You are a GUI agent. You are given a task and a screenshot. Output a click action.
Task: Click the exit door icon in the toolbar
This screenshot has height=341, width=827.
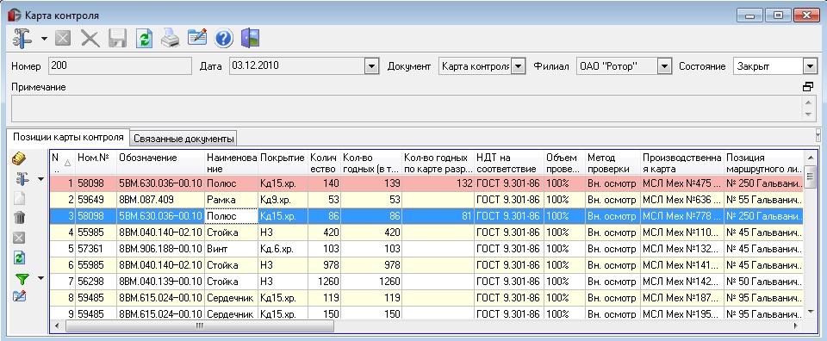[251, 39]
